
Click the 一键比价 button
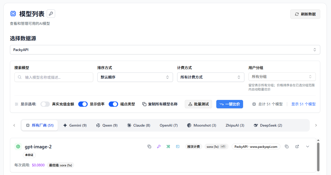(230, 104)
